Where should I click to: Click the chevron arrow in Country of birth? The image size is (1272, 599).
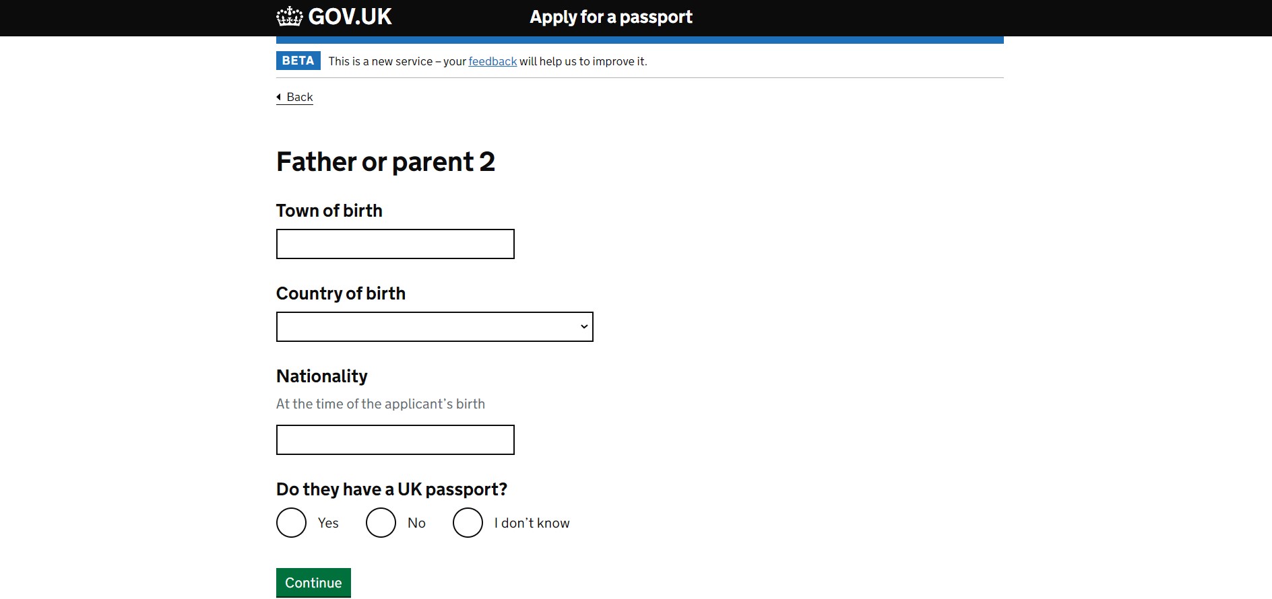coord(584,326)
